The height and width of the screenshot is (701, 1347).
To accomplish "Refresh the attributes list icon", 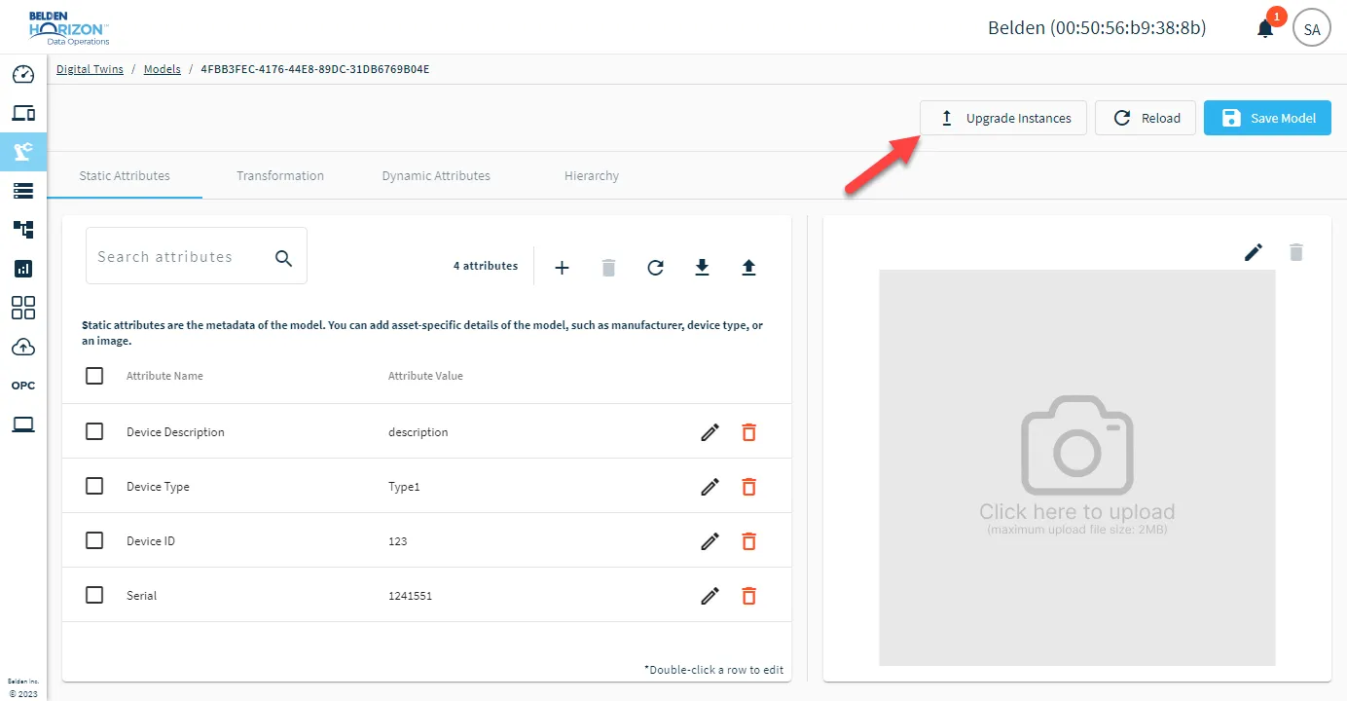I will coord(656,267).
